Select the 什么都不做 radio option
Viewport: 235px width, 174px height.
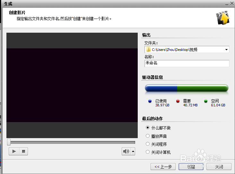tap(148, 128)
